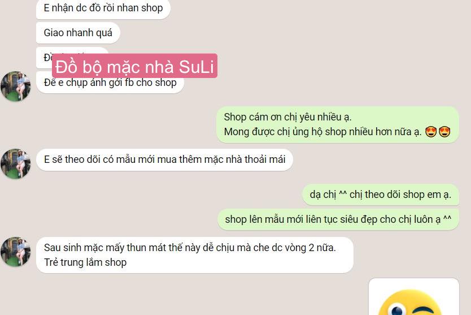
Task: Open the avatar beside the 'Sau sinh mặc' message
Action: (16, 252)
